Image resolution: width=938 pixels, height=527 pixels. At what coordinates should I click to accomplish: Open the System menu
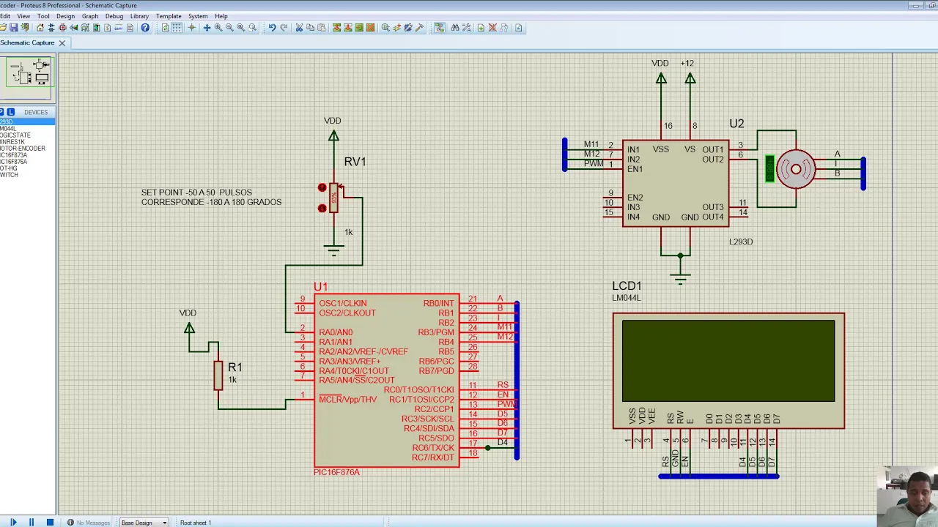198,16
